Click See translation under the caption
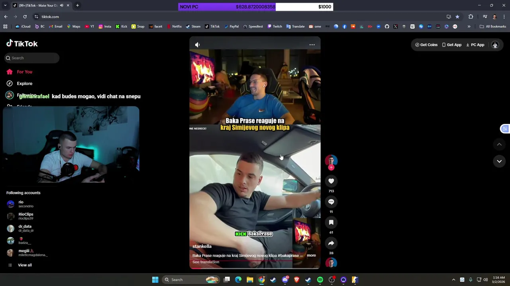510x286 pixels. pyautogui.click(x=206, y=262)
